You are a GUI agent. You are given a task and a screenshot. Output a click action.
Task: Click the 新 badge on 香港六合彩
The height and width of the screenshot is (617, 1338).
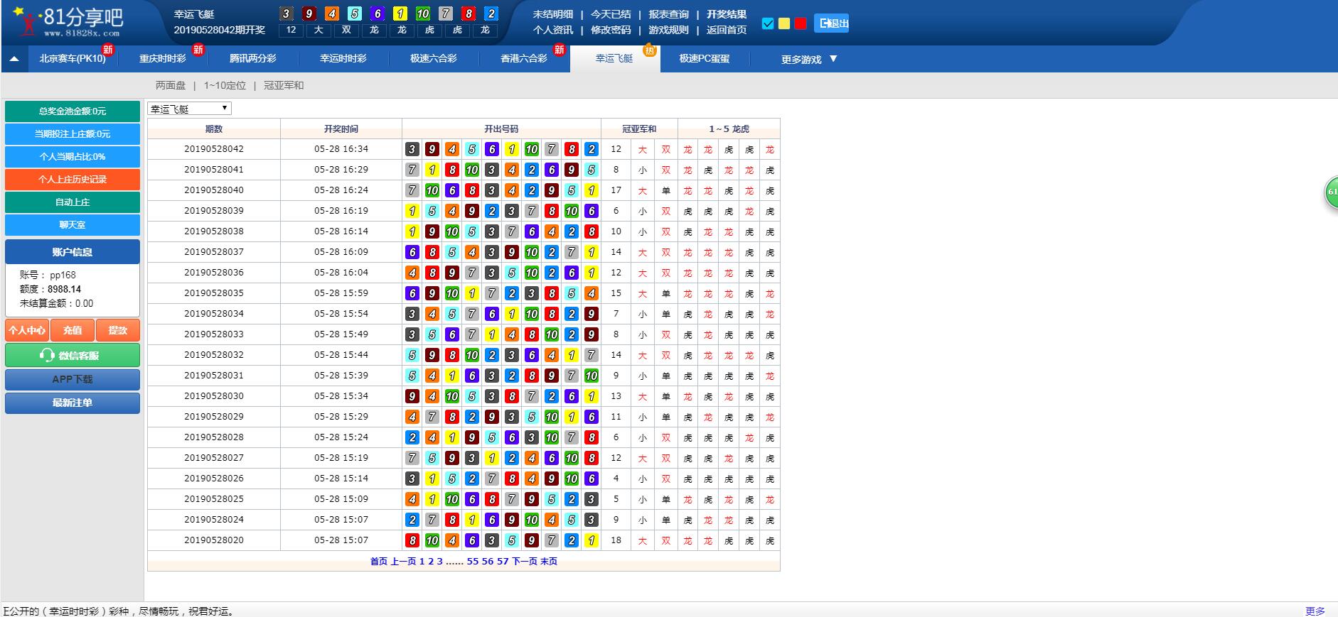point(560,49)
